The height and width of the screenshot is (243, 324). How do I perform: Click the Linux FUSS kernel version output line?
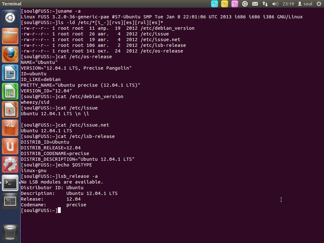tap(162, 17)
